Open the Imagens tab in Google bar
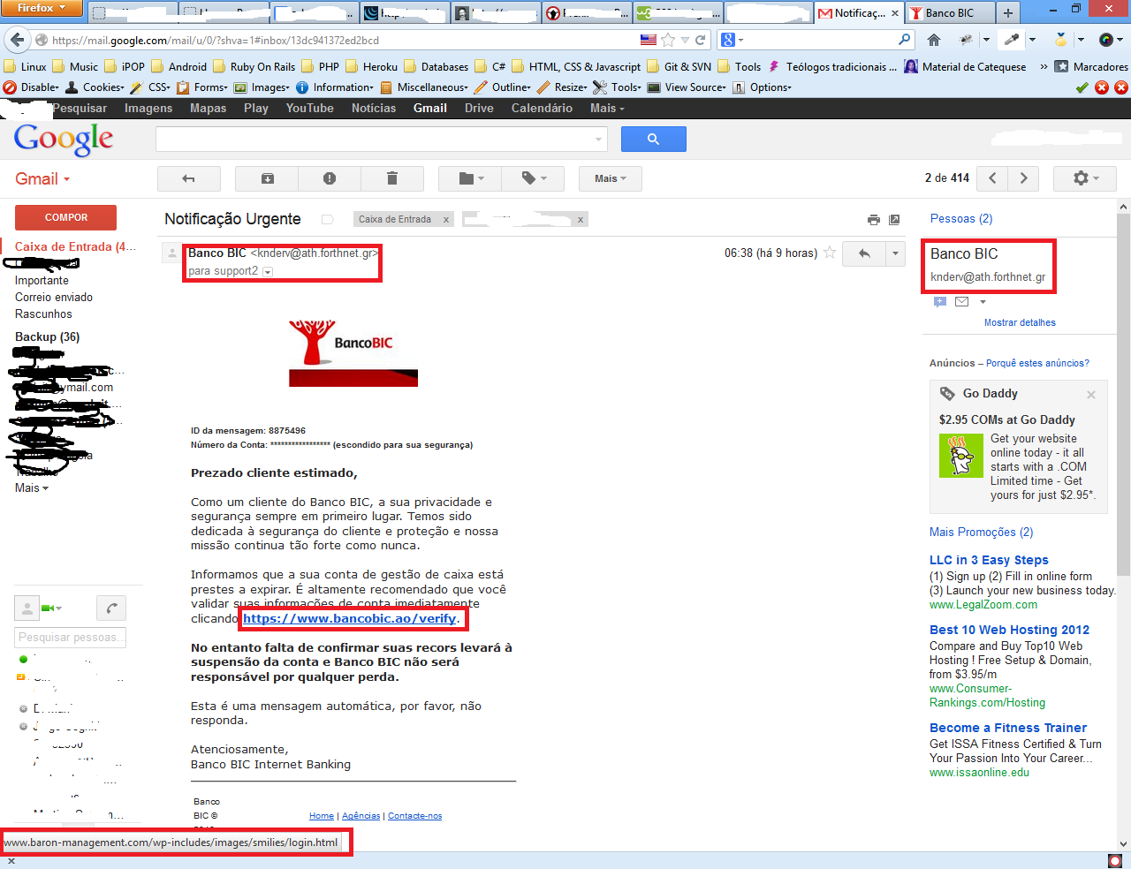This screenshot has width=1131, height=869. 148,108
